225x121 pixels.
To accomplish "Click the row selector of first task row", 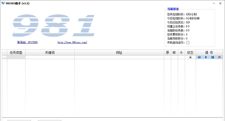I will tap(4, 57).
